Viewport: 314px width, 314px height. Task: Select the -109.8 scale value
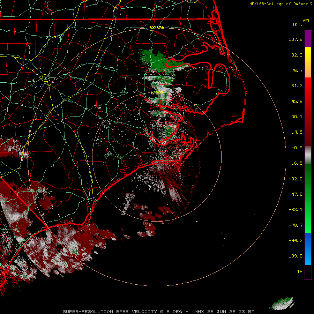(x=294, y=256)
